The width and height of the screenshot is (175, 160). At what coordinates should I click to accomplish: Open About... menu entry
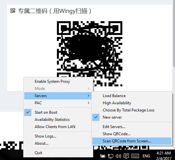tap(58, 143)
